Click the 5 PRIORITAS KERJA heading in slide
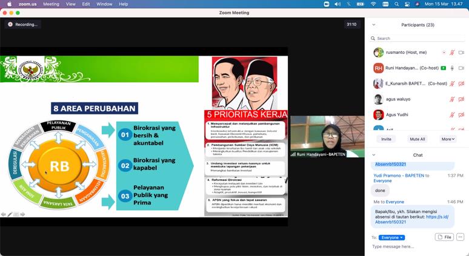This screenshot has height=256, width=469. click(x=246, y=114)
